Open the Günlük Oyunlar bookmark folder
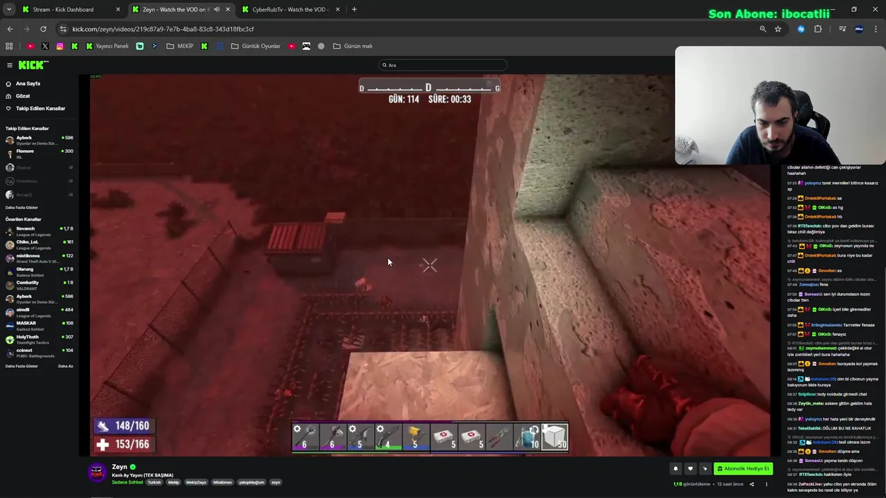 coord(256,46)
